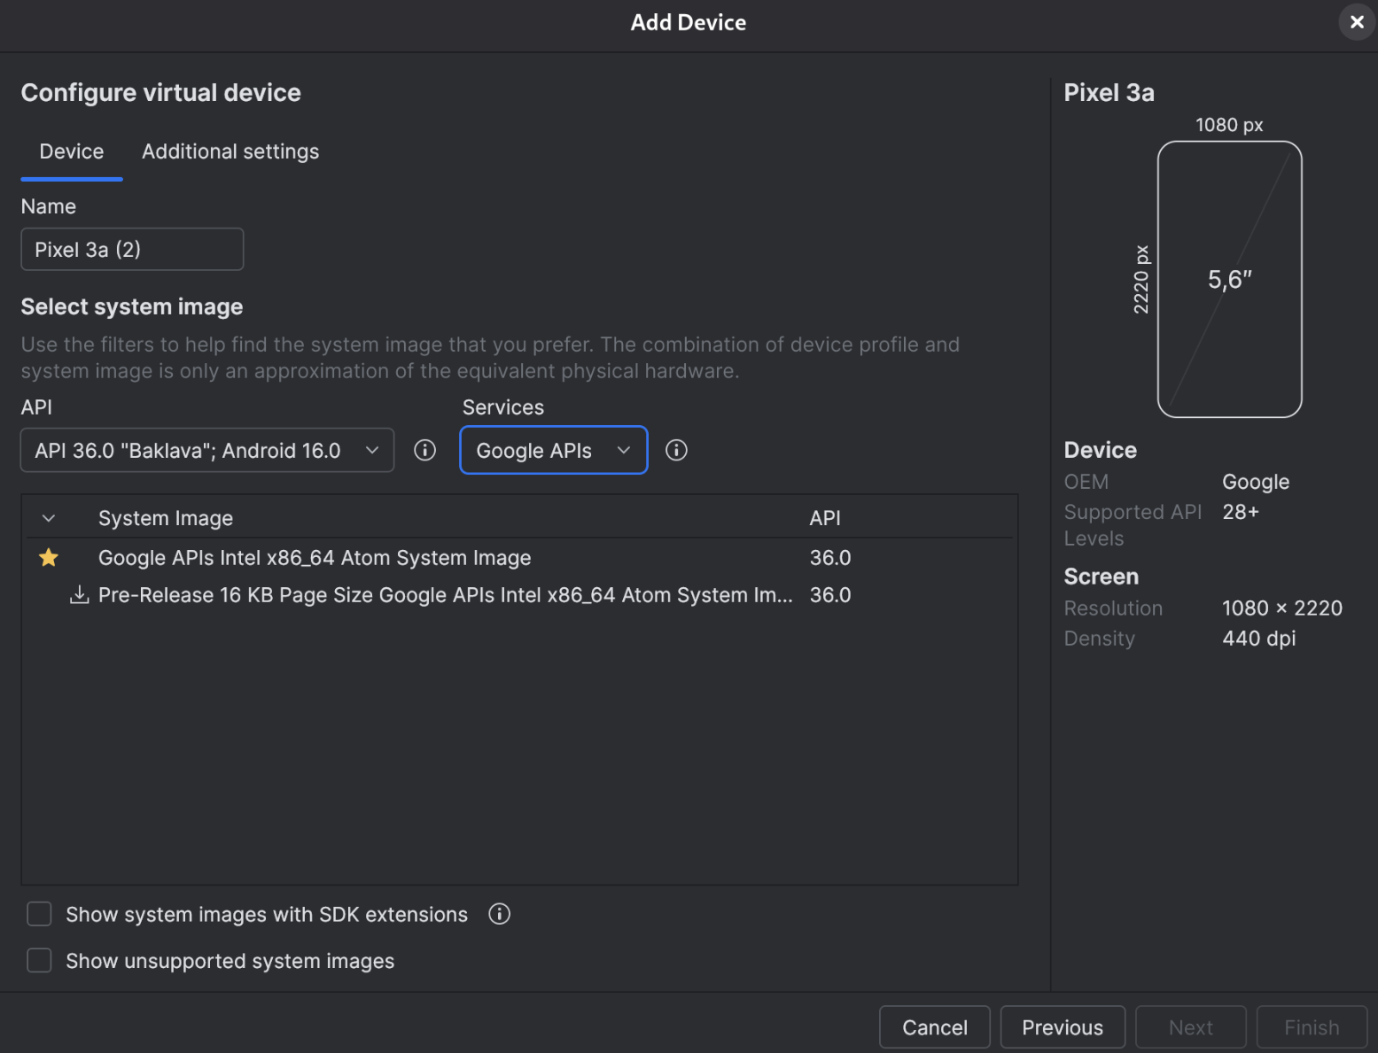Click the device Name input field
1378x1053 pixels.
click(132, 250)
